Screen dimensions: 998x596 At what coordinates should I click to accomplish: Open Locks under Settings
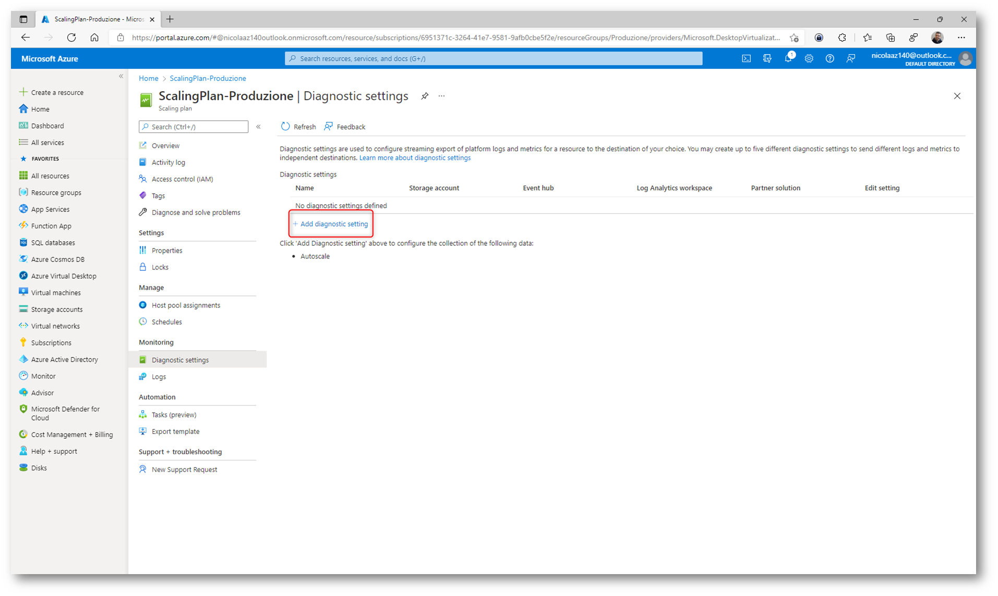160,267
